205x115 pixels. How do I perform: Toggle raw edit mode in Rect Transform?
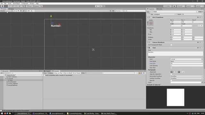tap(201, 26)
